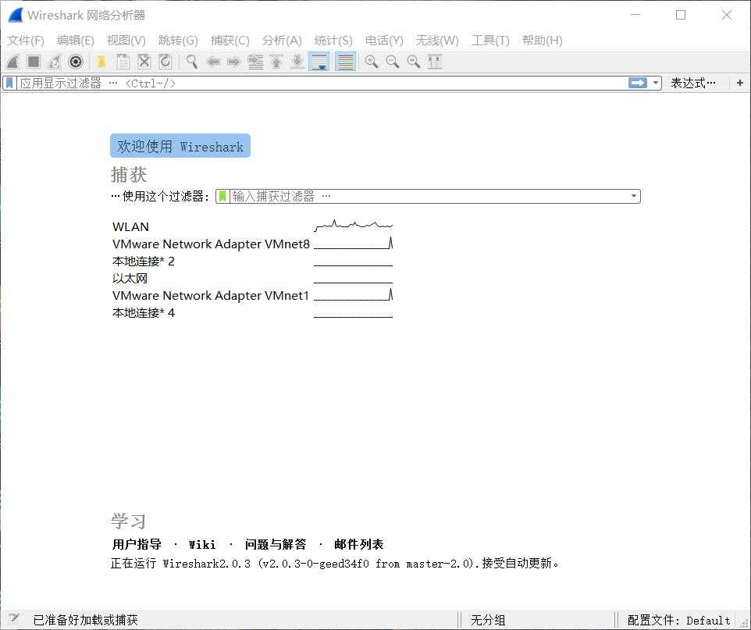Open the 分析(A) menu
The width and height of the screenshot is (751, 630).
point(282,41)
